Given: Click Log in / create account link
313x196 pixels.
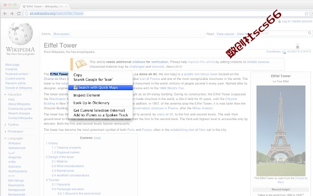Looking at the screenshot, I should pyautogui.click(x=297, y=21).
